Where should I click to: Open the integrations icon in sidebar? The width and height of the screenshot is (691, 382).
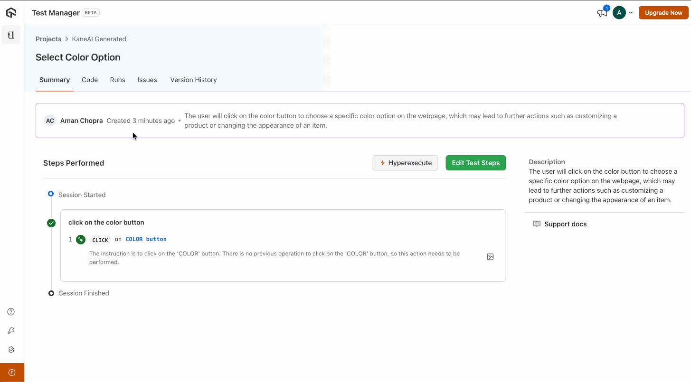click(x=11, y=350)
